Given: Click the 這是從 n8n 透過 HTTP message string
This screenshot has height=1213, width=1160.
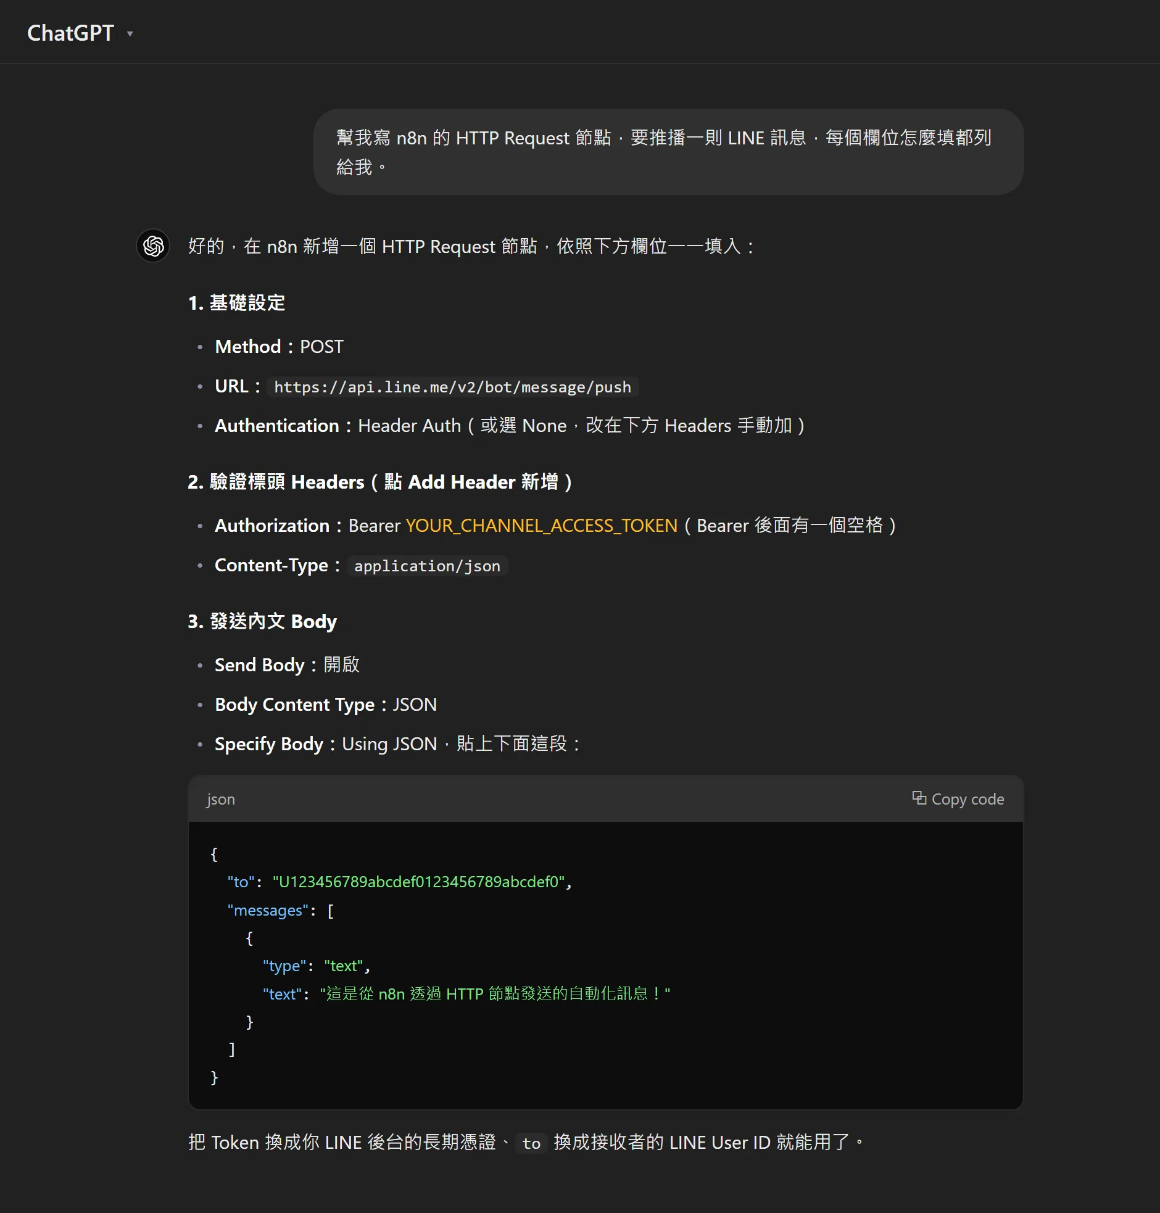Looking at the screenshot, I should point(495,993).
